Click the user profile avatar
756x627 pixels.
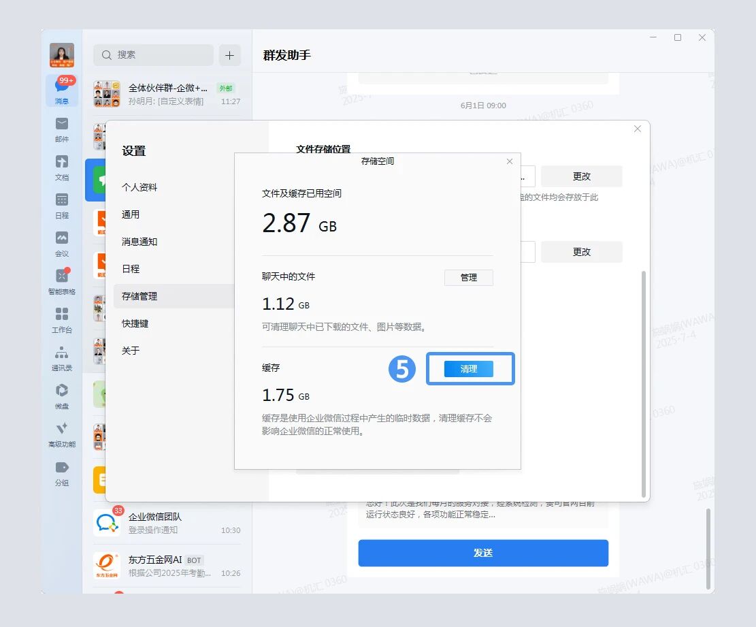[x=62, y=55]
